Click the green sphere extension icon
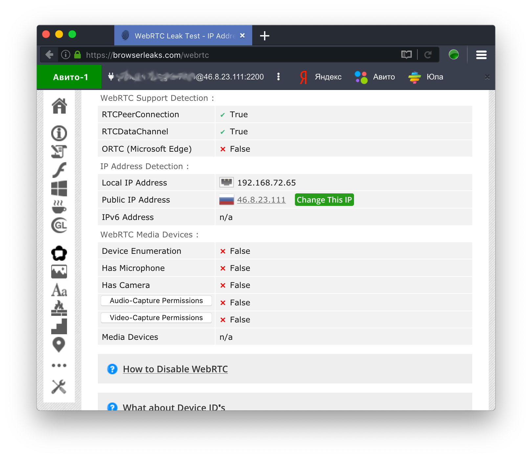The width and height of the screenshot is (532, 459). click(454, 55)
